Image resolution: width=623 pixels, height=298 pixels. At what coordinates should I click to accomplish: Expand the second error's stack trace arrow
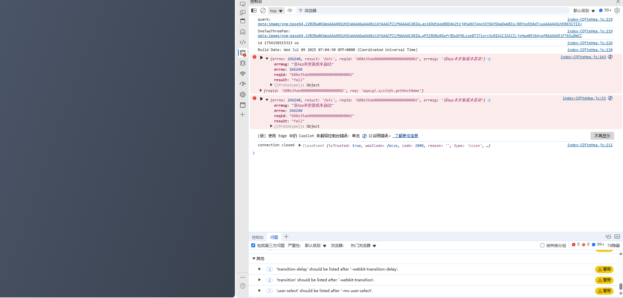click(261, 99)
